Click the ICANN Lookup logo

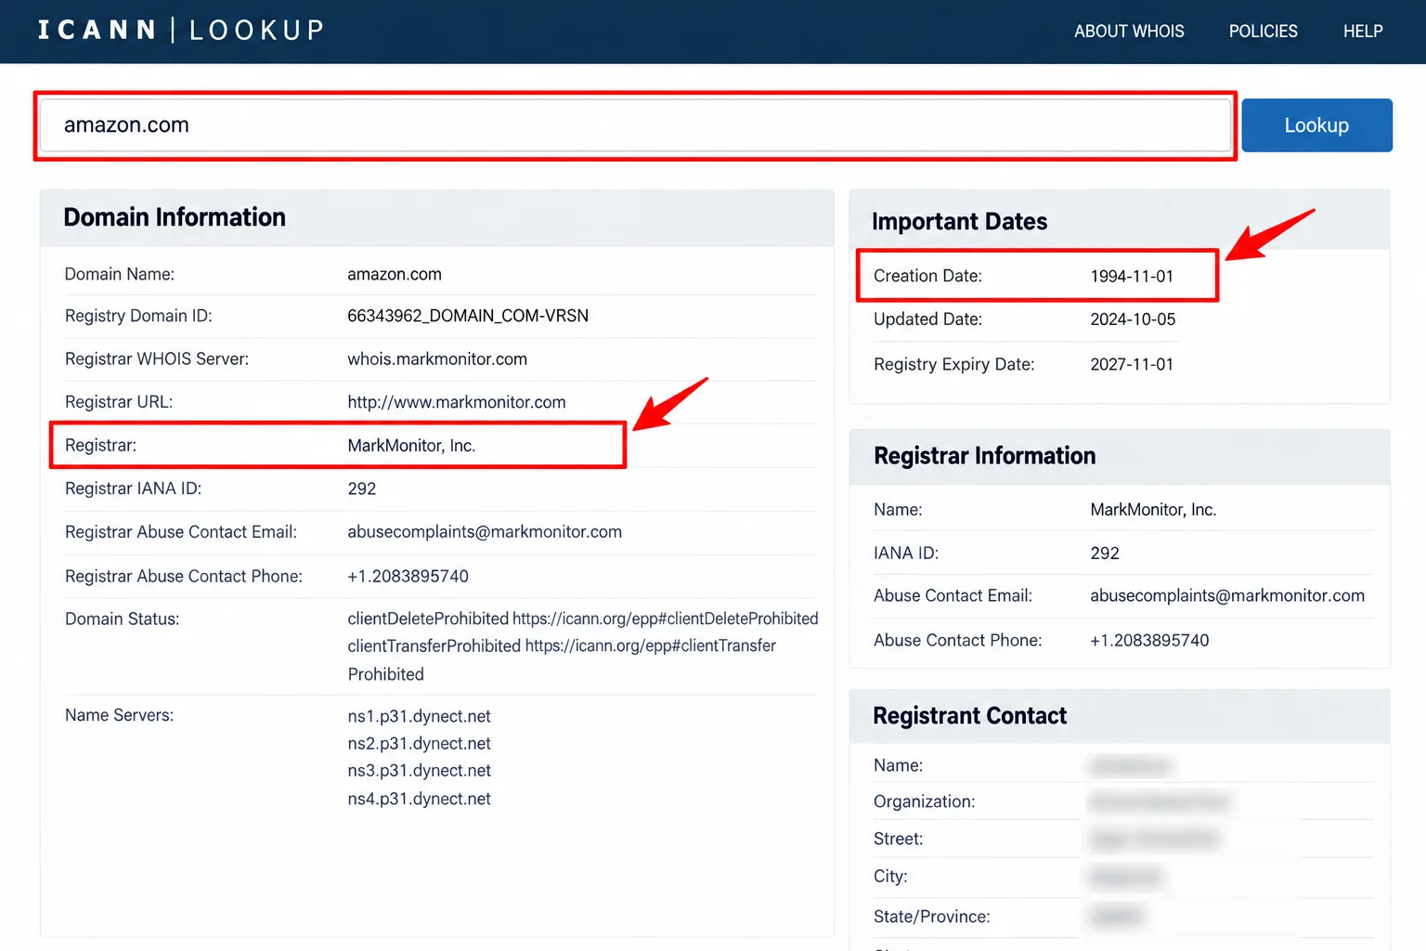coord(181,31)
